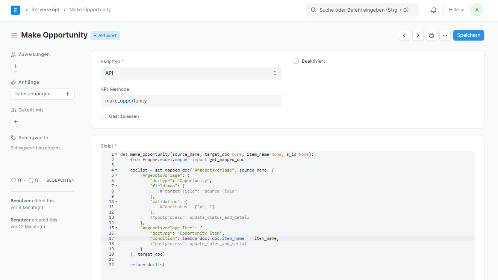The height and width of the screenshot is (280, 498).
Task: Click Schlagwort hinzufügen input
Action: (x=37, y=148)
